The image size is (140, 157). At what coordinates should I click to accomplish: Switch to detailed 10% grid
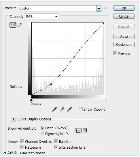click(85, 130)
